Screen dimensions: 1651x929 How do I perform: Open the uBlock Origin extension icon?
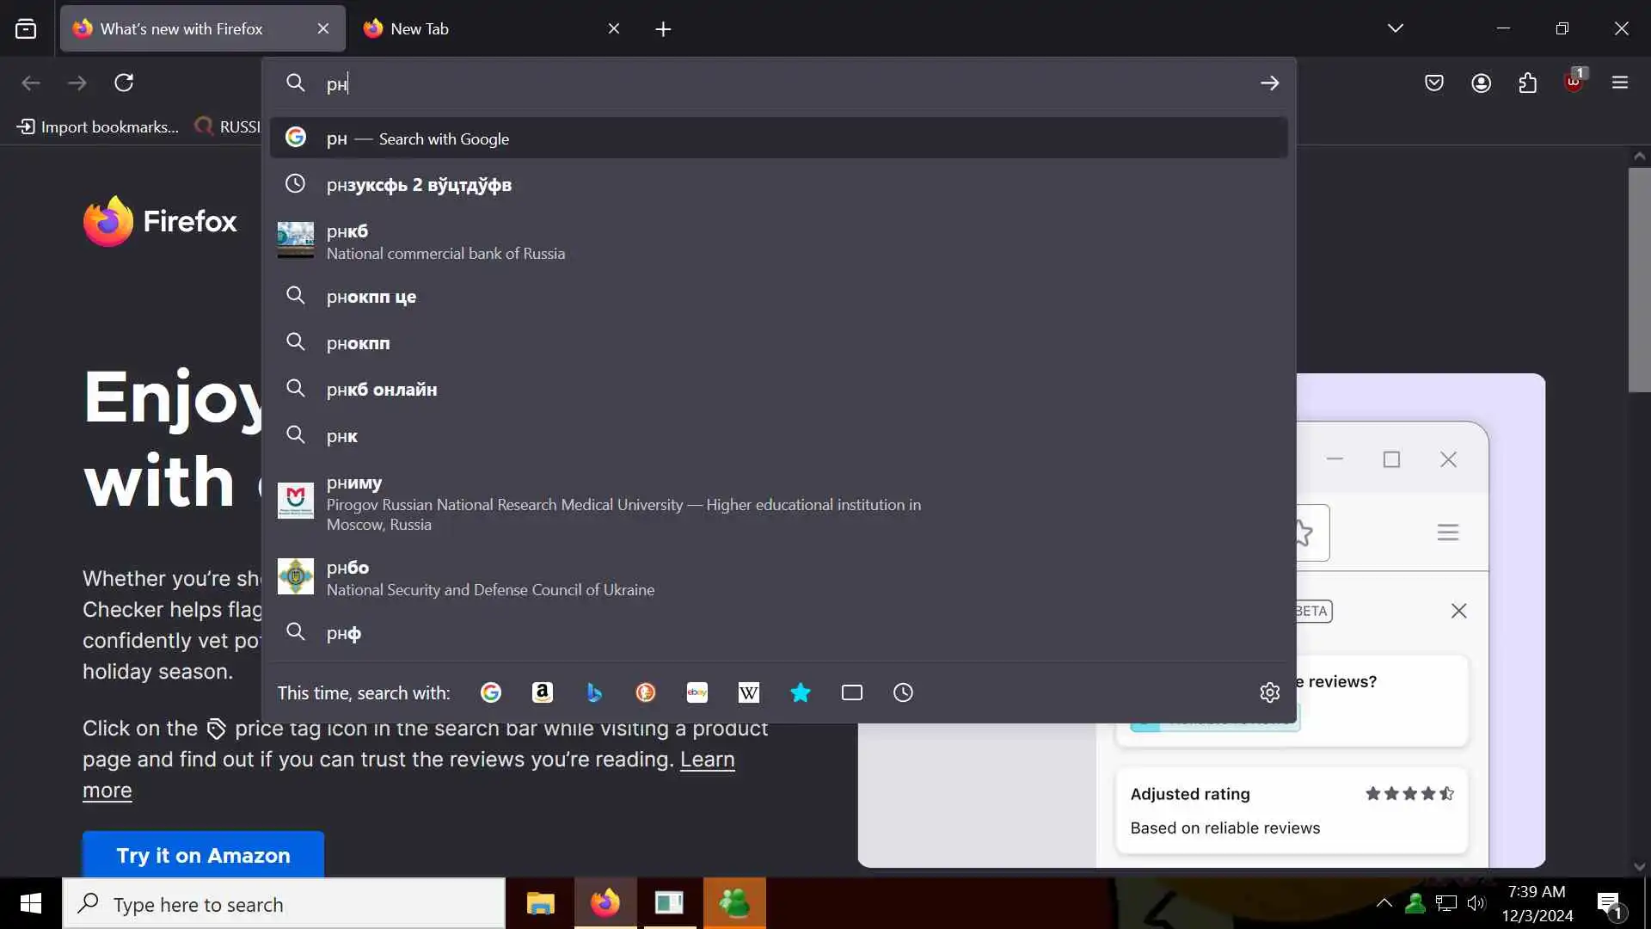pos(1574,83)
